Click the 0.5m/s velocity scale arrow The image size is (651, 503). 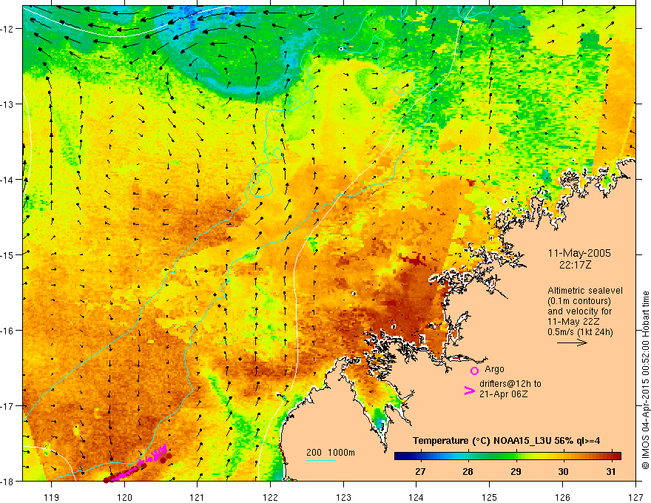coord(572,342)
